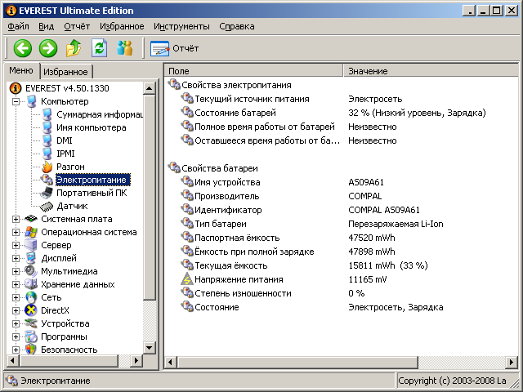Expand the DirectX tree node

tap(16, 310)
